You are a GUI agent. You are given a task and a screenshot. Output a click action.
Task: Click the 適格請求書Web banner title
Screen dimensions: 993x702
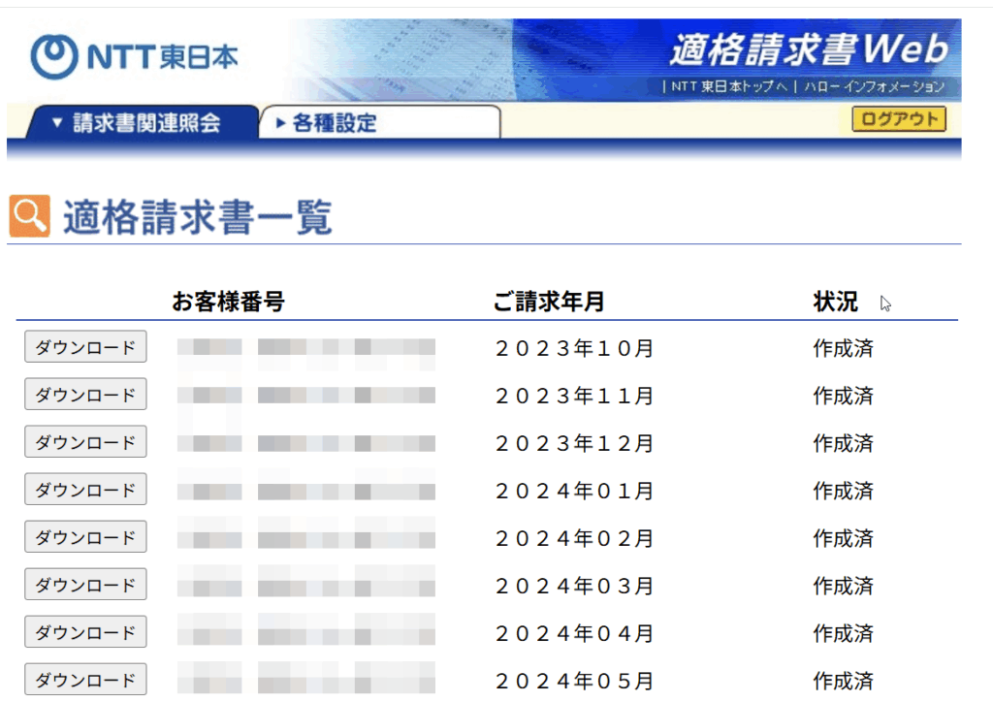point(808,49)
